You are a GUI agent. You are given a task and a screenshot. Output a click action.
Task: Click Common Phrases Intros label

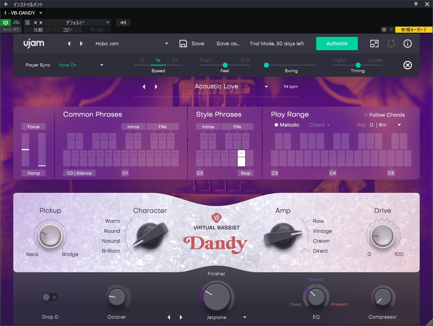click(133, 127)
